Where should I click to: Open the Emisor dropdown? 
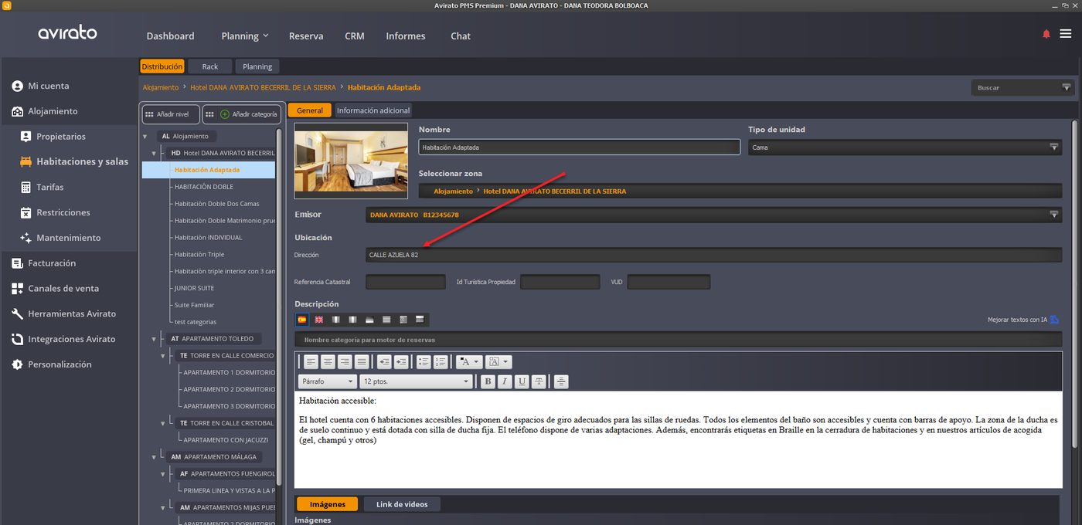(713, 215)
